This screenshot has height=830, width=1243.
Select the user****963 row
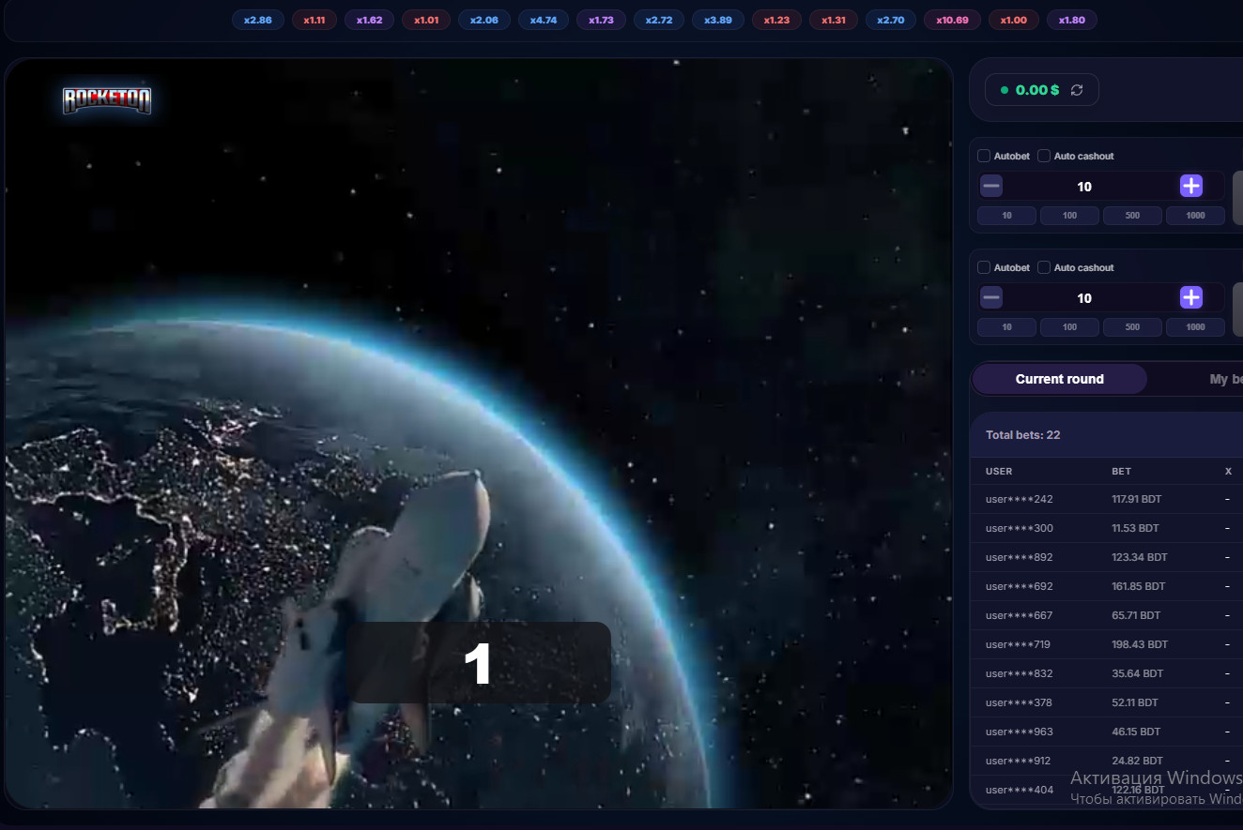click(x=1108, y=732)
